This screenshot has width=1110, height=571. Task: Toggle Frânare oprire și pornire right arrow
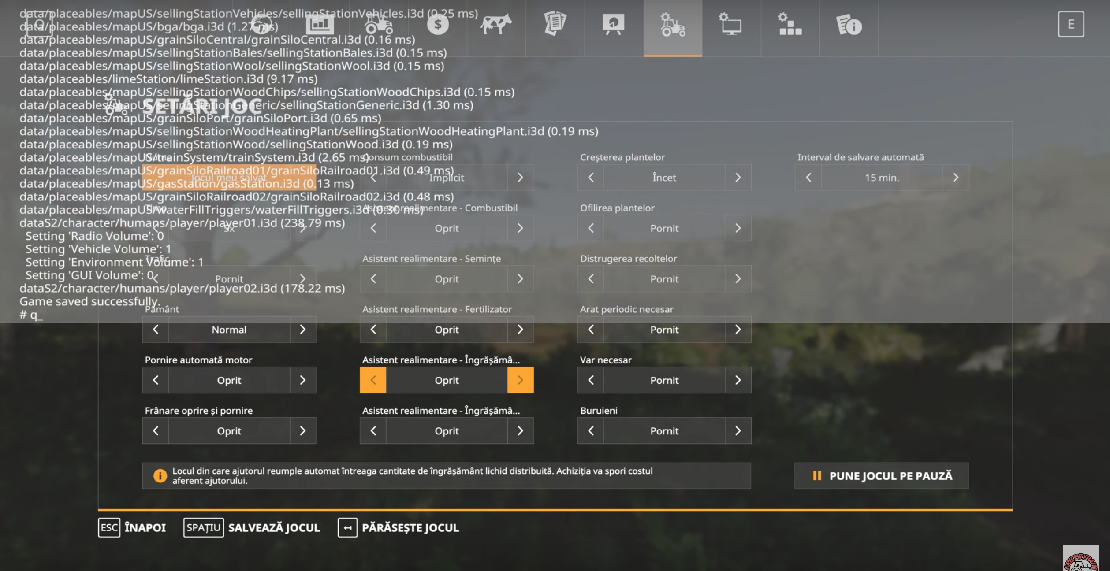tap(303, 430)
